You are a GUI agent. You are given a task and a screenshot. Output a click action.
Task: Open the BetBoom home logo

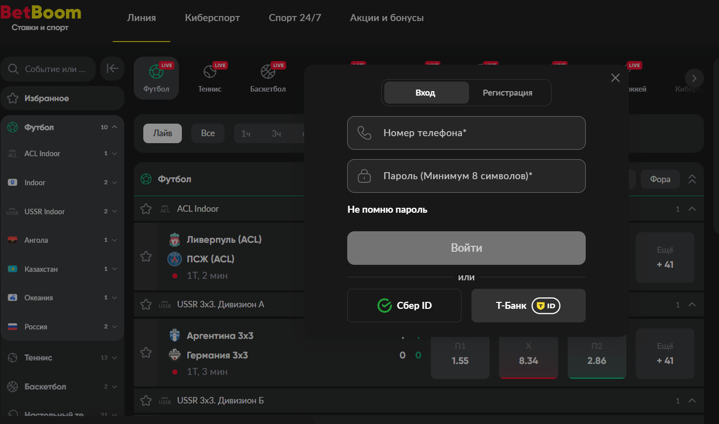pyautogui.click(x=41, y=18)
